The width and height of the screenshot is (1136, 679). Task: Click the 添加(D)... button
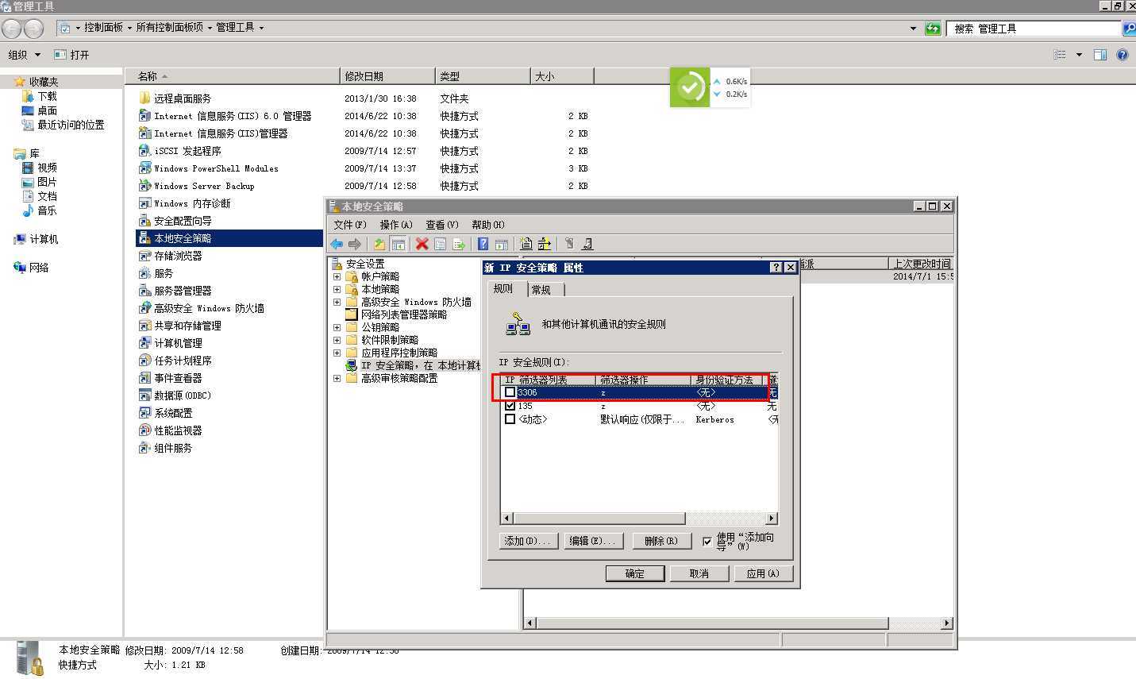coord(529,541)
